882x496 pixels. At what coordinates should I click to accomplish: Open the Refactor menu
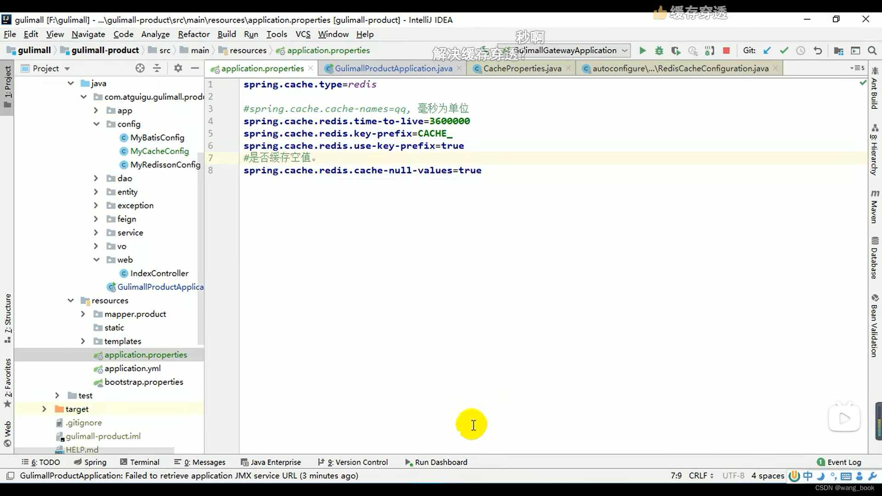click(x=193, y=34)
